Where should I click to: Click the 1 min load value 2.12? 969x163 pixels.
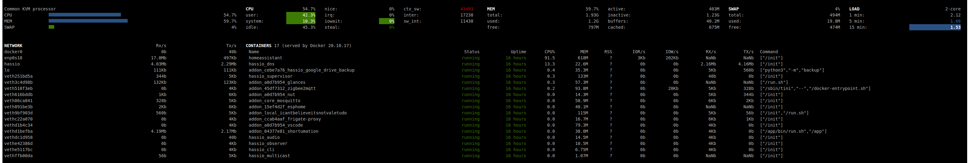pyautogui.click(x=956, y=15)
